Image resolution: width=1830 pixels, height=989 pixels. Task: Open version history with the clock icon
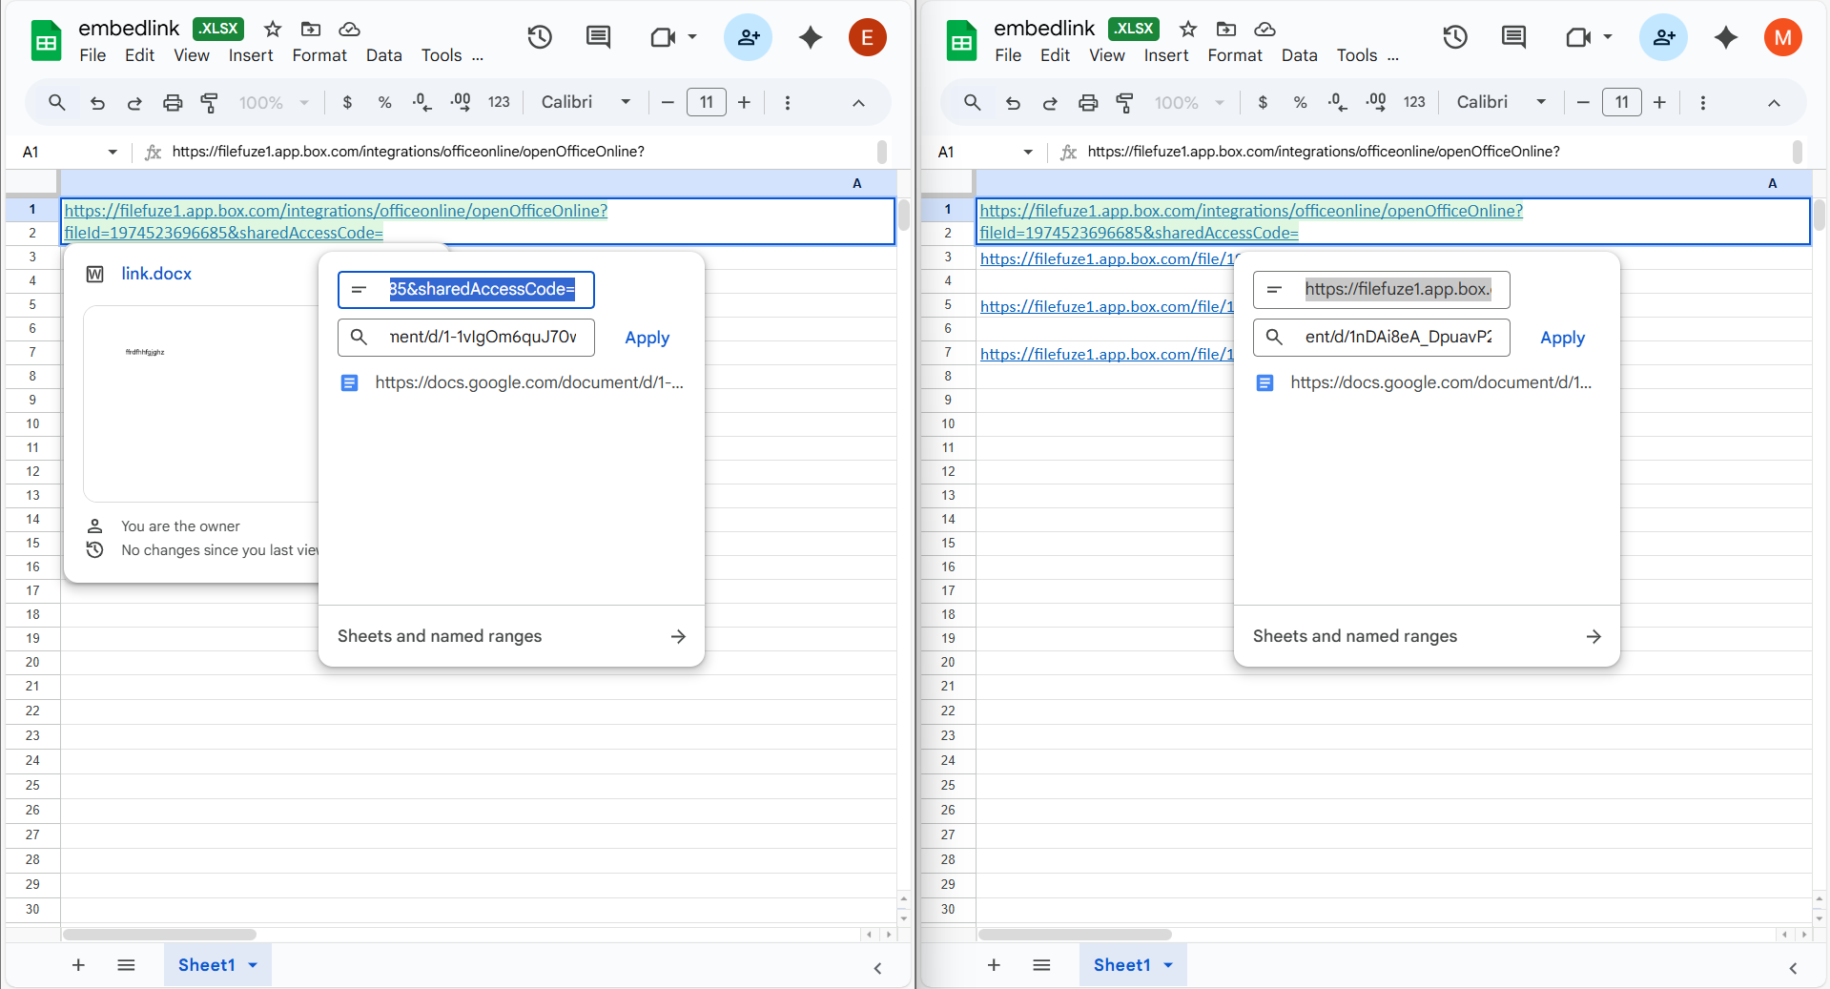[539, 37]
